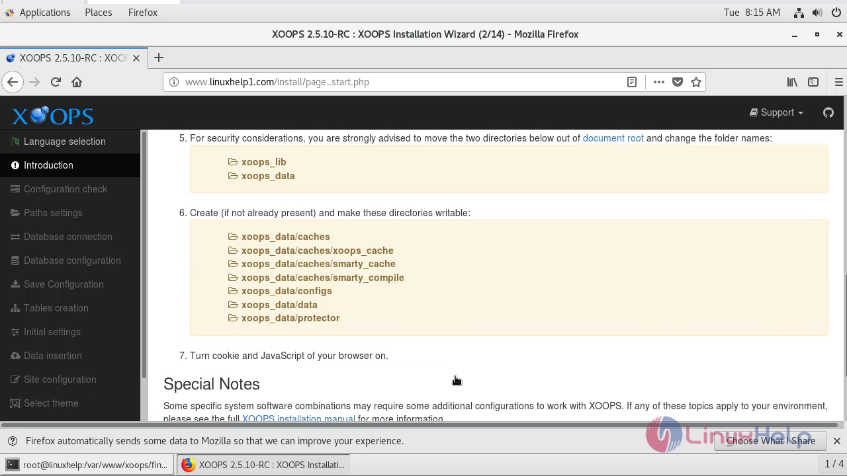This screenshot has width=847, height=476.
Task: Open the Firefox home page icon
Action: pyautogui.click(x=77, y=82)
